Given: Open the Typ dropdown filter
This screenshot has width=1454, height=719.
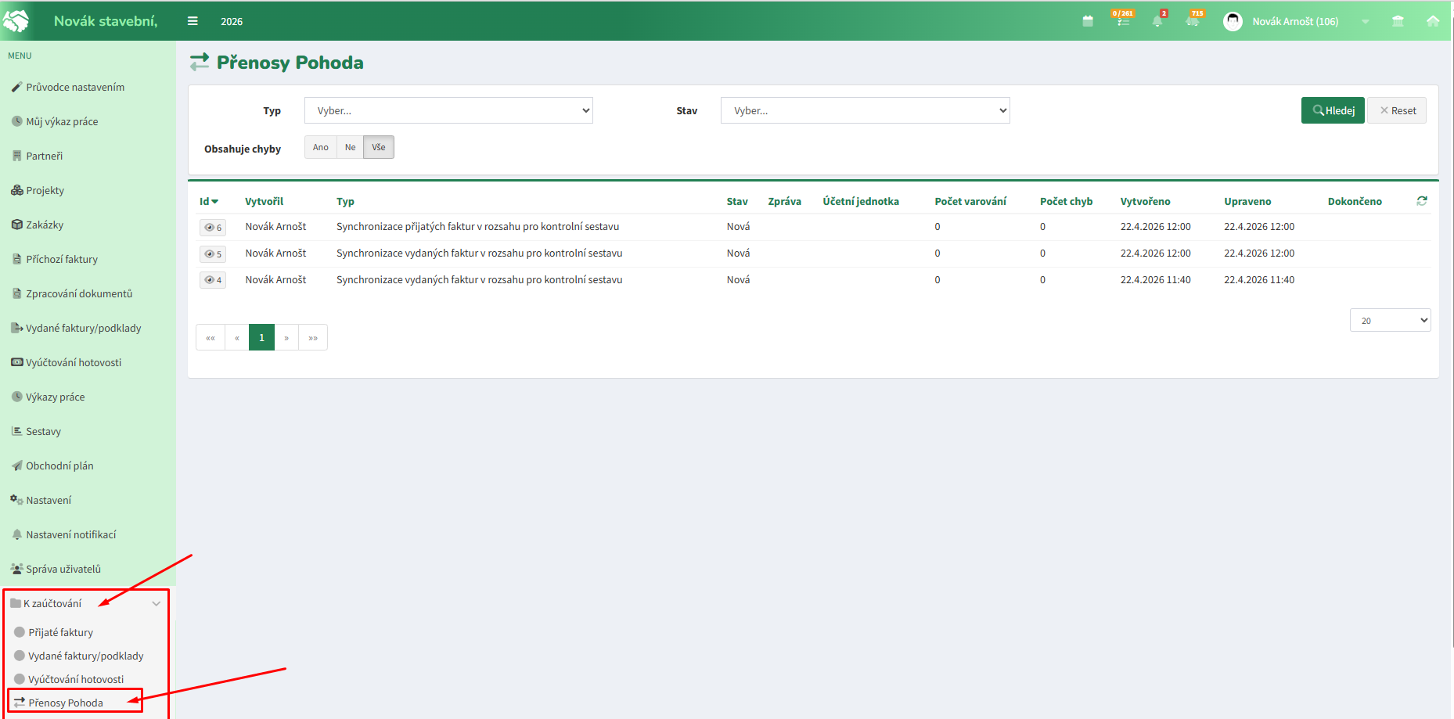Looking at the screenshot, I should click(x=448, y=110).
